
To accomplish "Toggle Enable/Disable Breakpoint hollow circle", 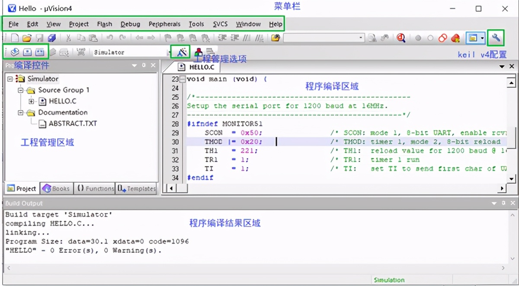I will [430, 38].
